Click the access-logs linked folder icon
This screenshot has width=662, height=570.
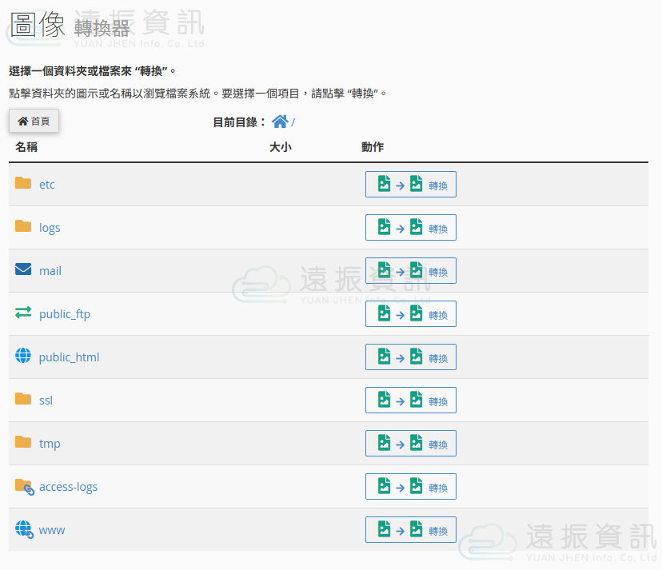[24, 486]
